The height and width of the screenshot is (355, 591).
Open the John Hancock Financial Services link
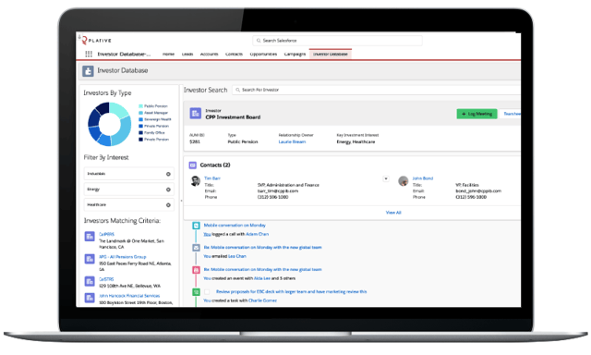click(x=129, y=296)
